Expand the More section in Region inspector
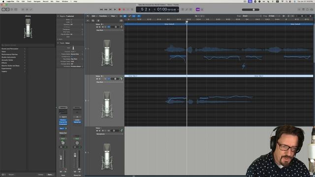 [x=58, y=39]
